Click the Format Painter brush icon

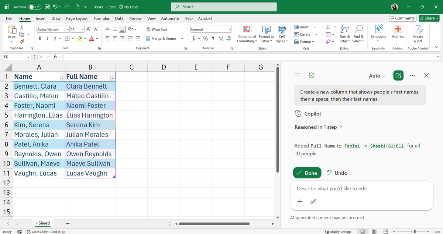tap(22, 42)
